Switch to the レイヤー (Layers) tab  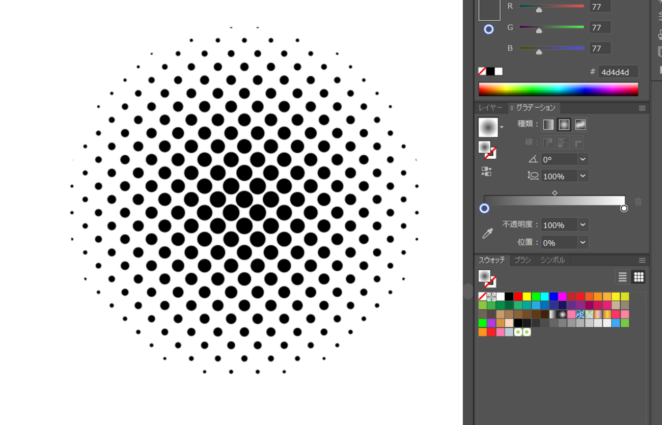[490, 108]
